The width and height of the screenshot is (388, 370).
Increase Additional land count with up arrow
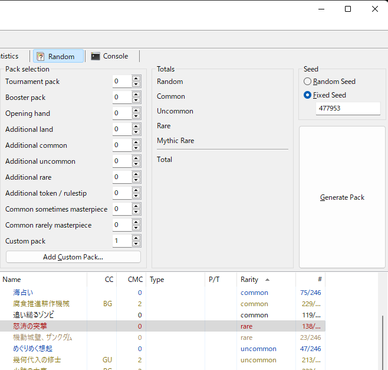pyautogui.click(x=136, y=126)
